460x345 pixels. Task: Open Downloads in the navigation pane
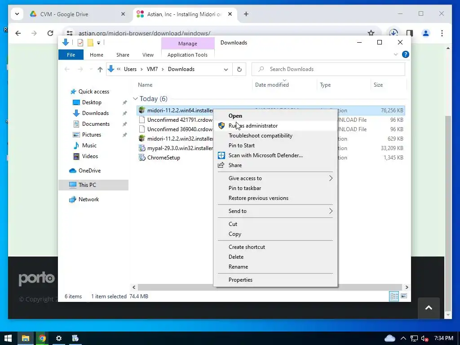tap(95, 113)
